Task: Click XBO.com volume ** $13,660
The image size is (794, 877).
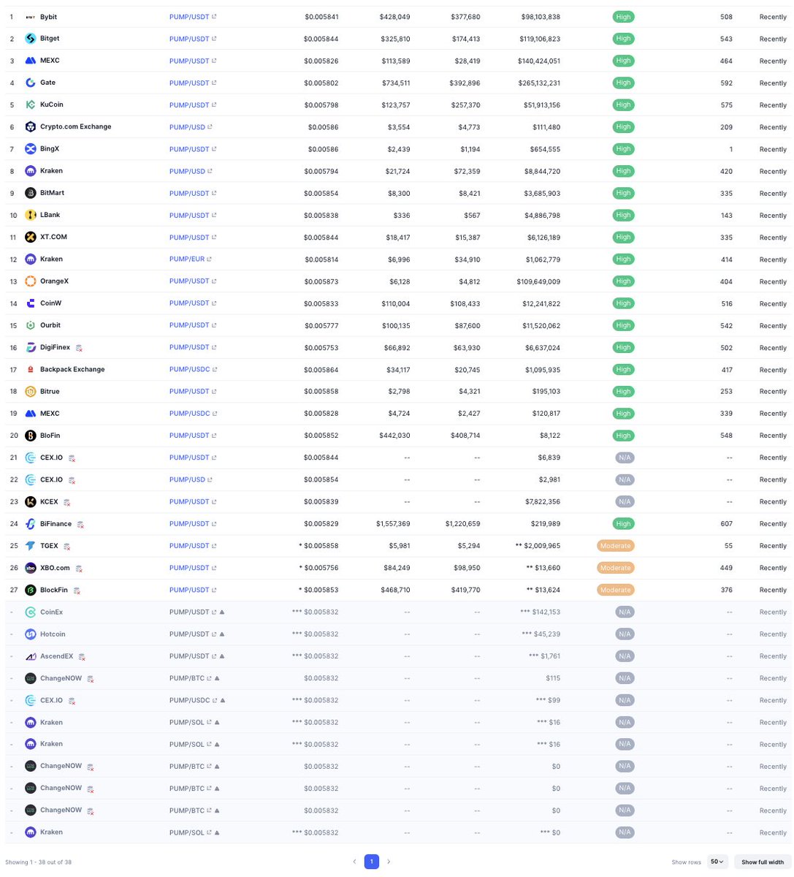Action: click(543, 568)
